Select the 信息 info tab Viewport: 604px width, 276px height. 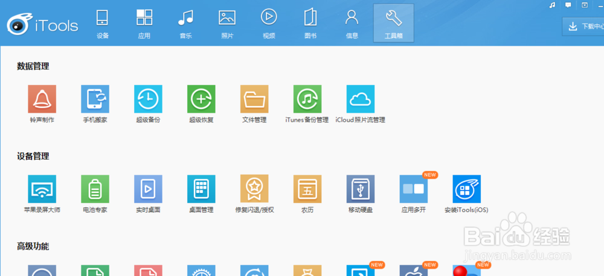(x=352, y=24)
